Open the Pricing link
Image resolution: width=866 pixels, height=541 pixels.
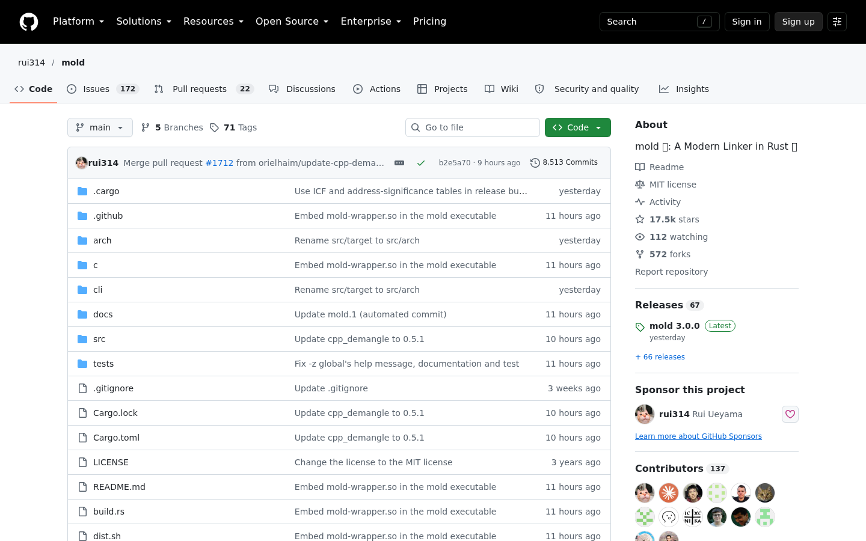pos(430,22)
